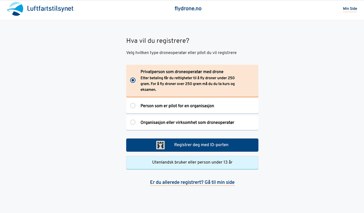Click the Luftfartstilsynet blue globe logo emblem
This screenshot has width=364, height=213.
point(15,9)
